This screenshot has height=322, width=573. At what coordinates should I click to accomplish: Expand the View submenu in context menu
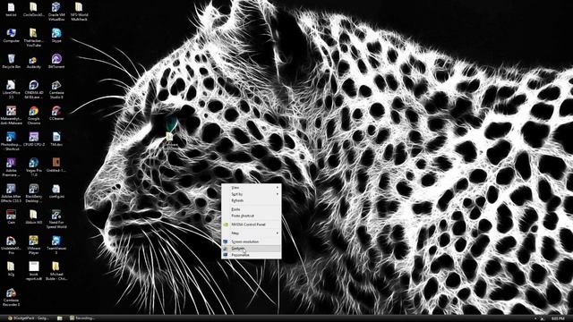252,188
